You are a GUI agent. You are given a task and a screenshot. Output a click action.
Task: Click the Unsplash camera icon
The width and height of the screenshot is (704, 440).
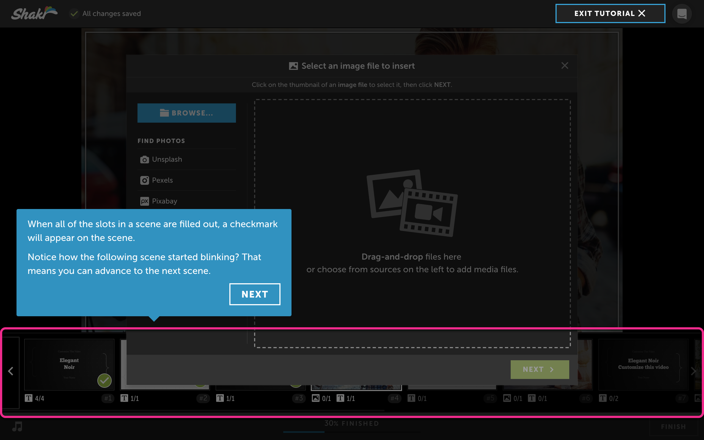(145, 159)
